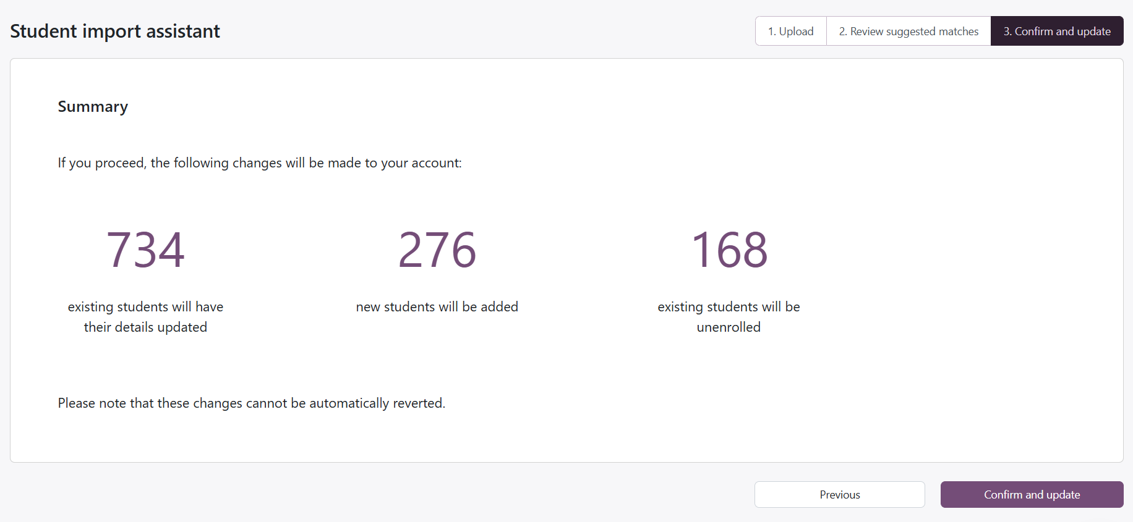Image resolution: width=1133 pixels, height=522 pixels.
Task: Click the Student import assistant page title
Action: click(x=115, y=31)
